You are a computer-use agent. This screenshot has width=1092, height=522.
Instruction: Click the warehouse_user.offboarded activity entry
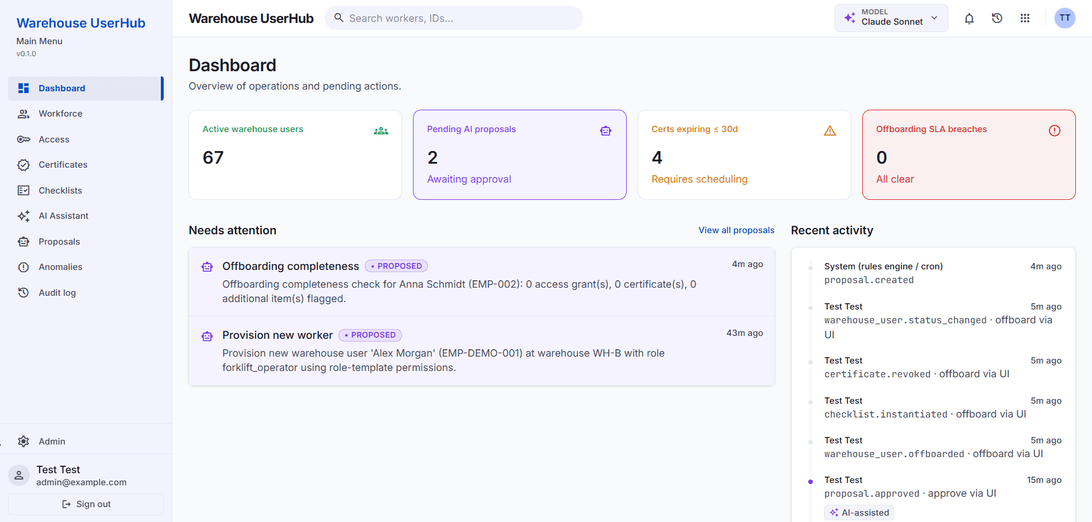(943, 447)
